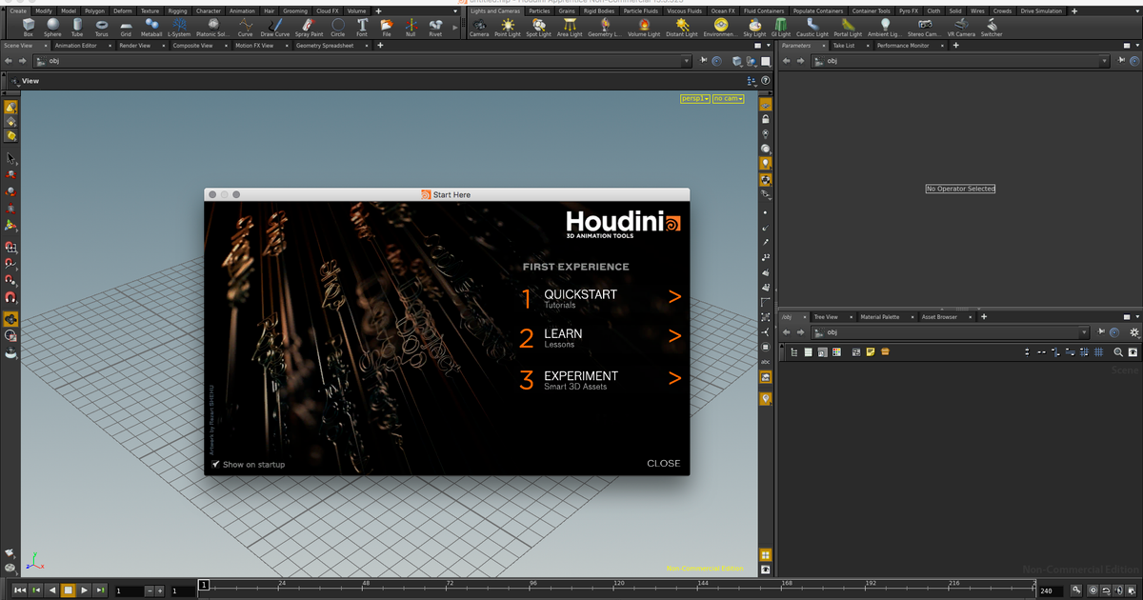The height and width of the screenshot is (600, 1143).
Task: Select the Draw Curve shelf tool
Action: coord(275,27)
